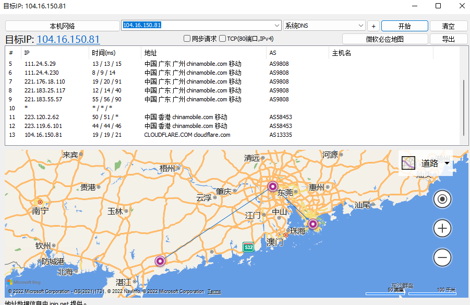Click the 地址 column header
The height and width of the screenshot is (305, 470).
click(x=203, y=53)
